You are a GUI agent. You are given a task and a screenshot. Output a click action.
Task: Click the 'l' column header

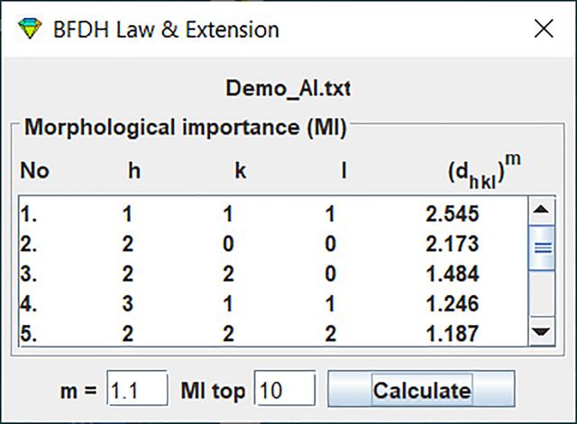[343, 171]
